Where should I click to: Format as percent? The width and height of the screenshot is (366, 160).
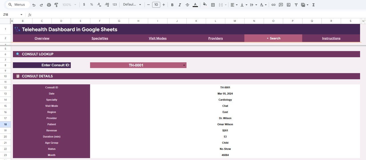click(x=91, y=5)
